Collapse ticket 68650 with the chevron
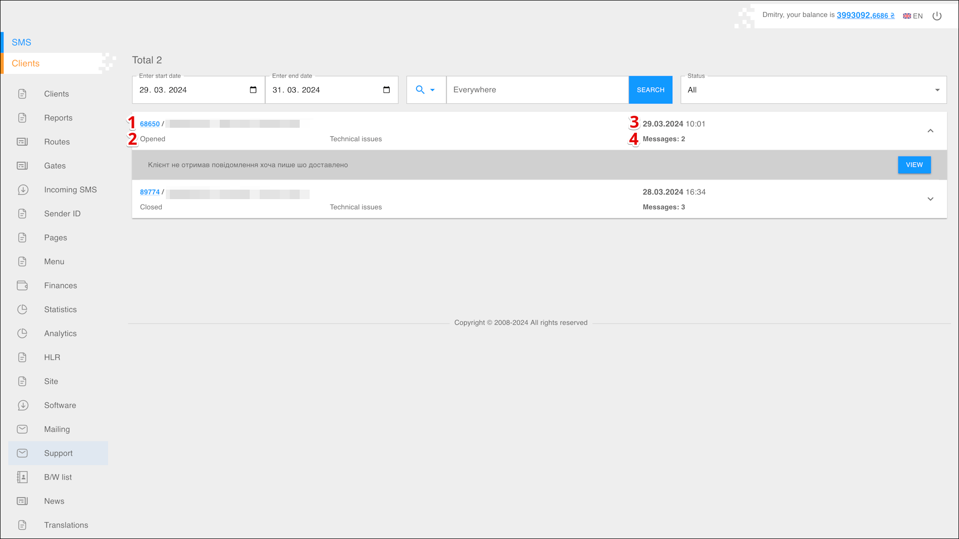 [931, 131]
